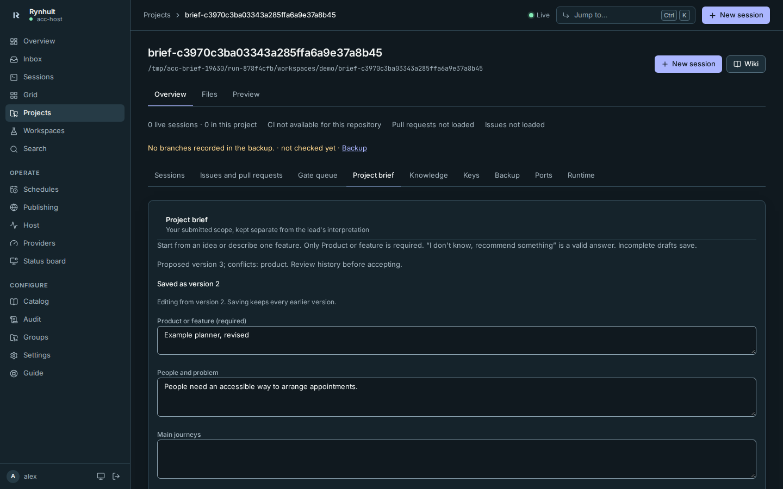783x489 pixels.
Task: Select the Issues and pull requests tab
Action: click(x=241, y=175)
